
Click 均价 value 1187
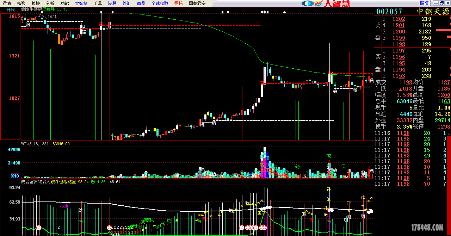(x=444, y=82)
